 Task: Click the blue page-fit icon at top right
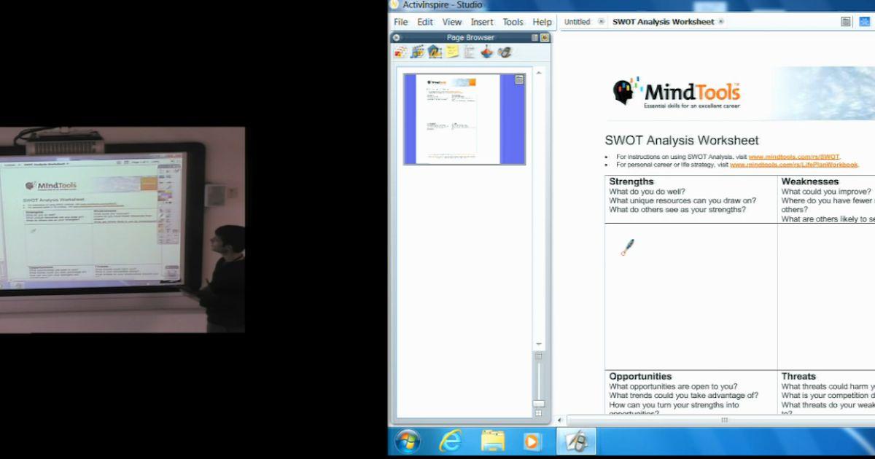(x=865, y=22)
